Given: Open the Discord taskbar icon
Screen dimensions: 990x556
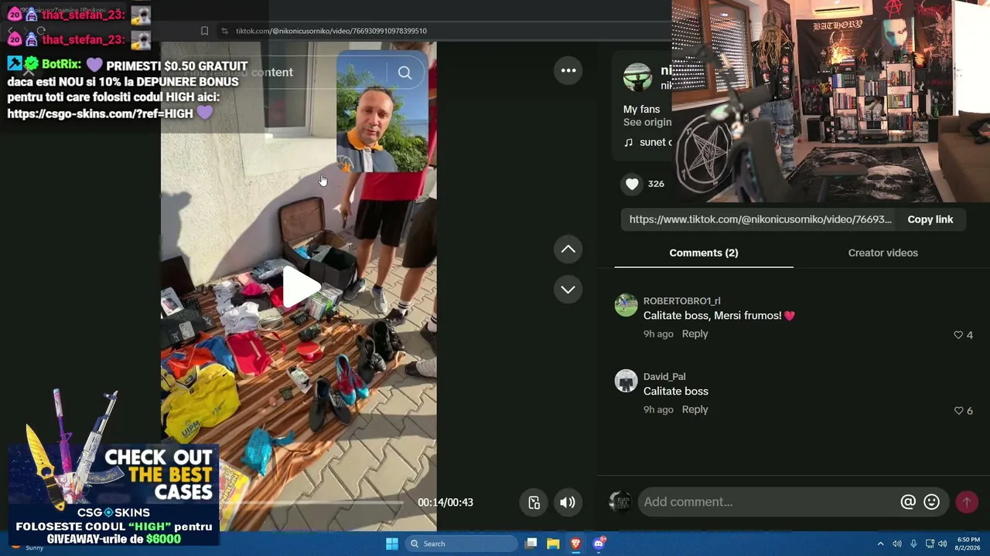Looking at the screenshot, I should click(599, 544).
